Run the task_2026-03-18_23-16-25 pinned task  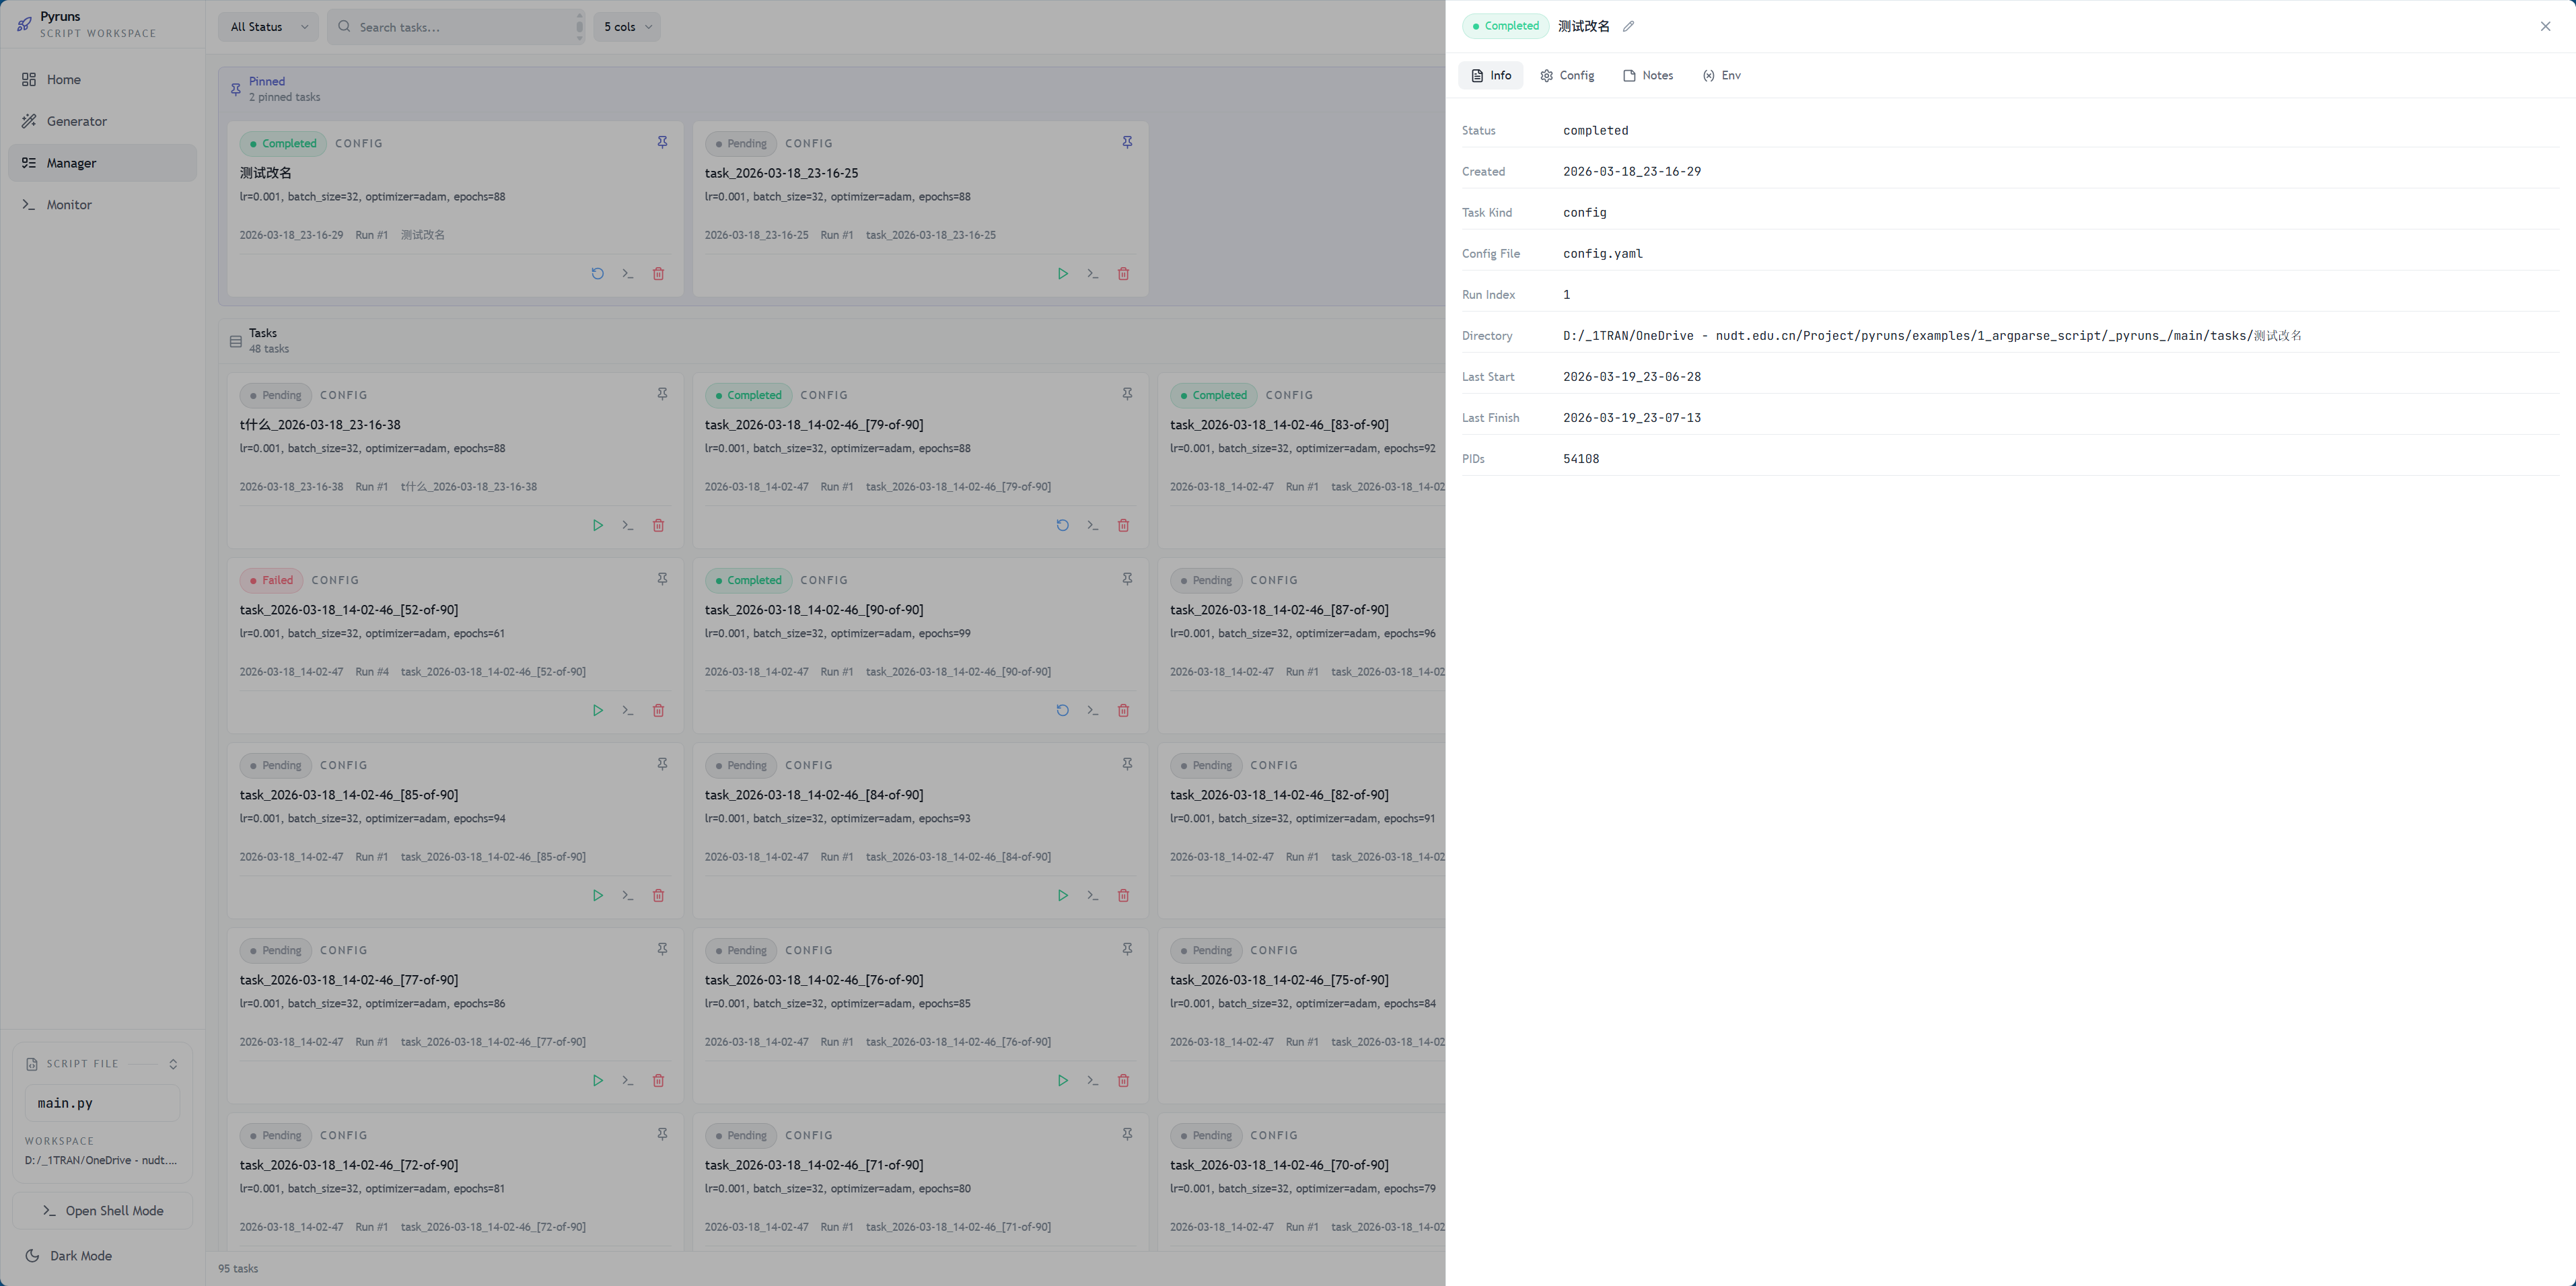(x=1062, y=274)
